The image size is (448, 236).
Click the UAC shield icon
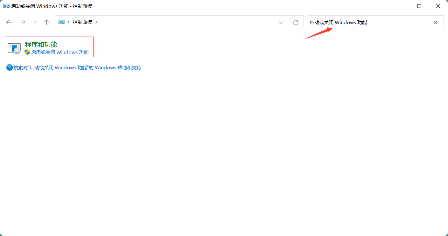click(27, 52)
